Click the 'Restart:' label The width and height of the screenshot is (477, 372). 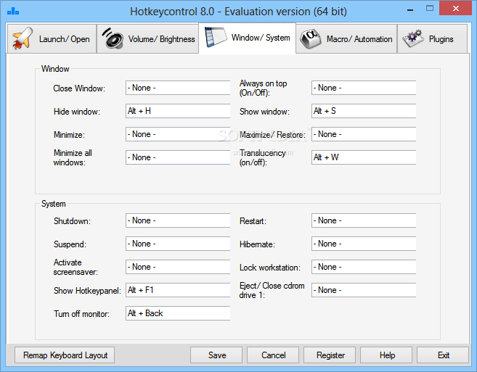253,221
